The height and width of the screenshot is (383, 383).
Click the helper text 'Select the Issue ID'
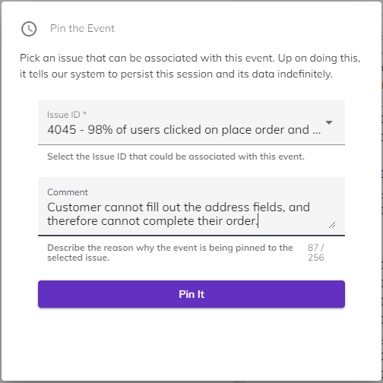click(176, 157)
